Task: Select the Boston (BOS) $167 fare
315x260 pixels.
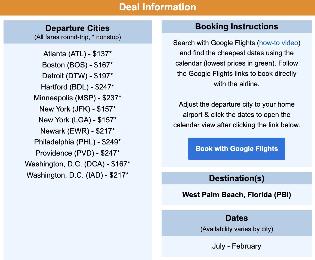Action: point(78,65)
